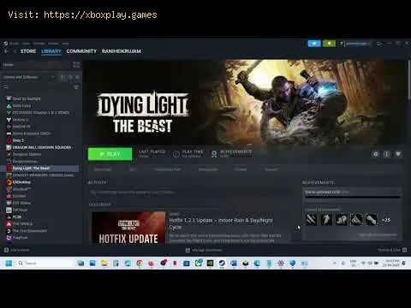Open the Store Page sub-tab
Viewport: 411px width, 308px height.
tap(103, 169)
